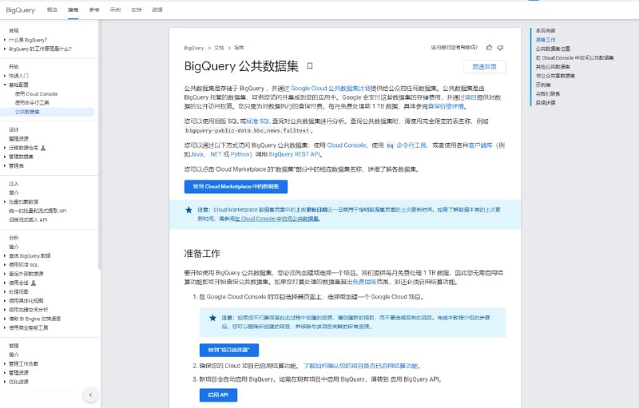Open the 免费层级 link
This screenshot has width=639, height=408.
click(364, 282)
